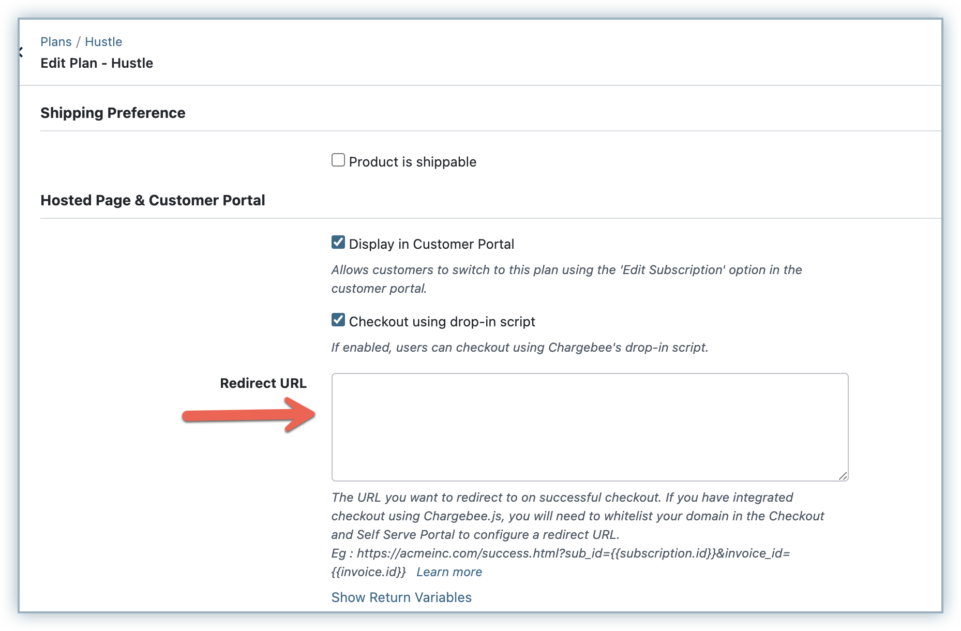The width and height of the screenshot is (961, 631).
Task: Focus the Redirect URL text area
Action: point(590,427)
